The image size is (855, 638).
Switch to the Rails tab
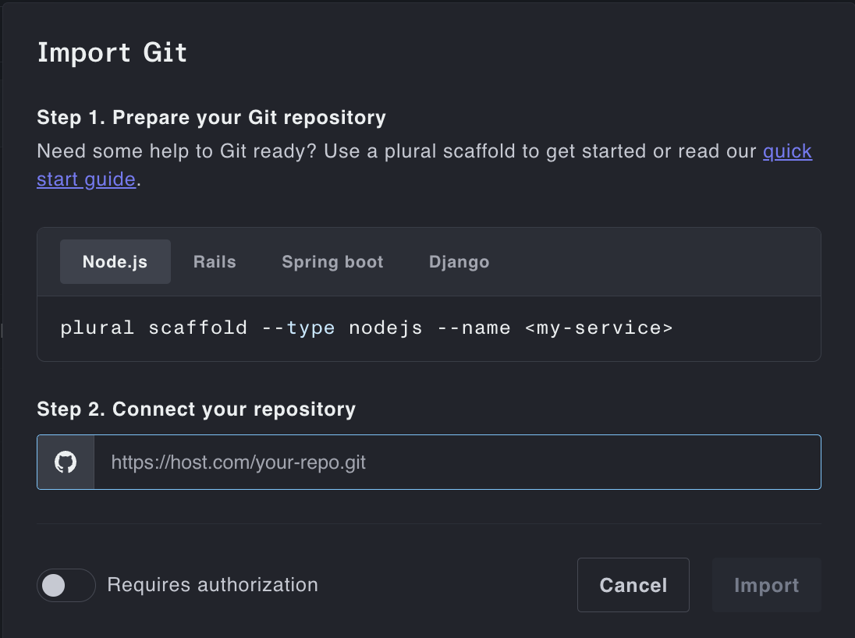215,262
